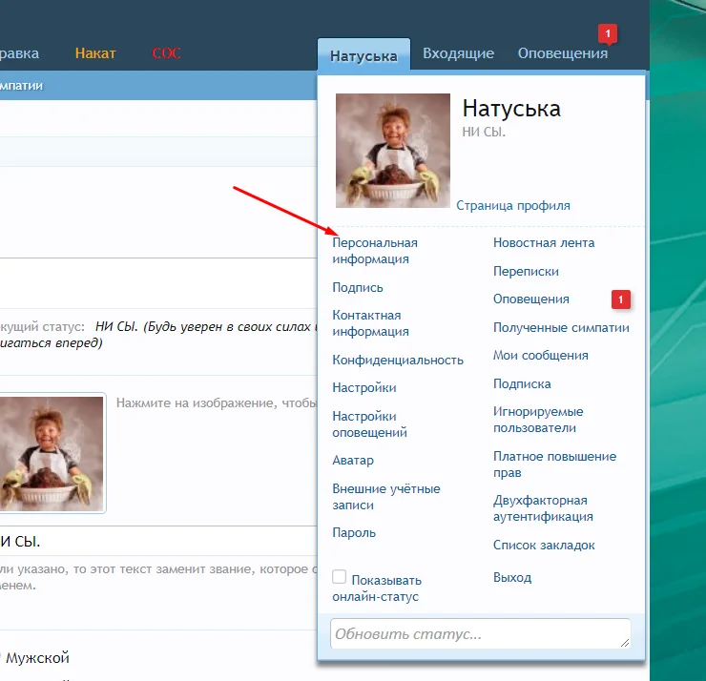Select the Мужской gender option
This screenshot has width=706, height=681.
(x=37, y=658)
